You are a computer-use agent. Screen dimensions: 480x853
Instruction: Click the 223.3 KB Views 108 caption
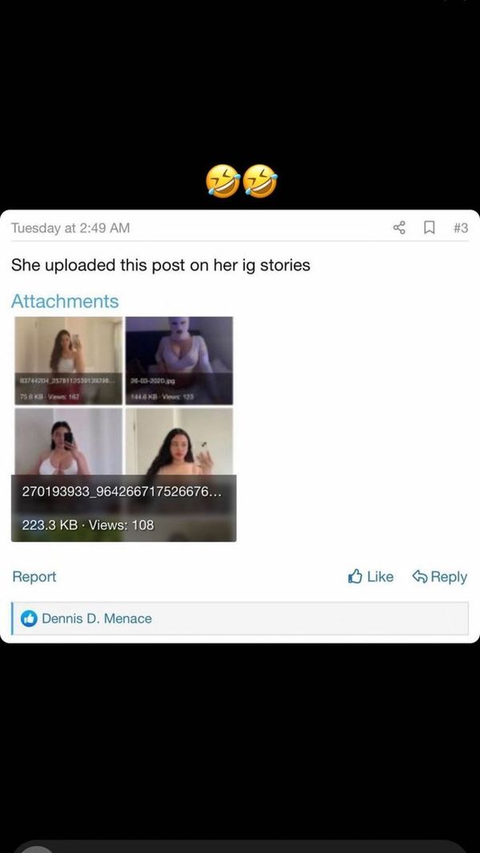pos(87,525)
